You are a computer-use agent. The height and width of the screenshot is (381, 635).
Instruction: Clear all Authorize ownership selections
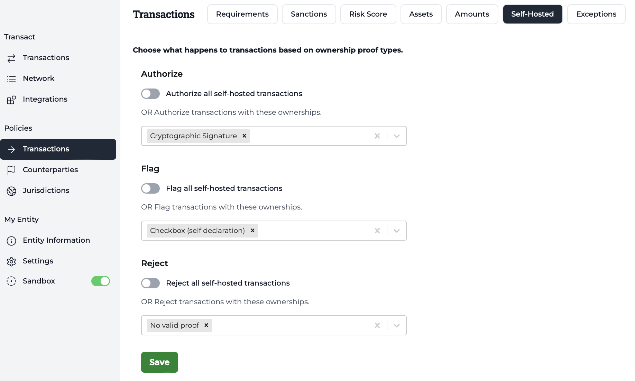377,136
